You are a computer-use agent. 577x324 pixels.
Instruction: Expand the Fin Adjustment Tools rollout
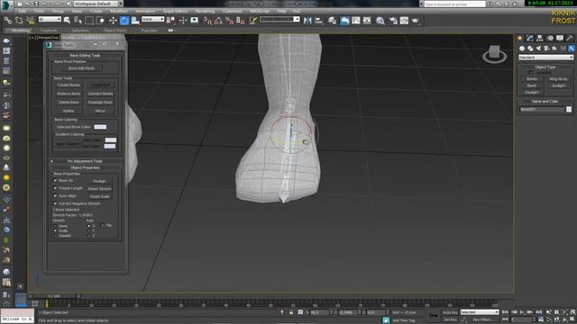85,161
